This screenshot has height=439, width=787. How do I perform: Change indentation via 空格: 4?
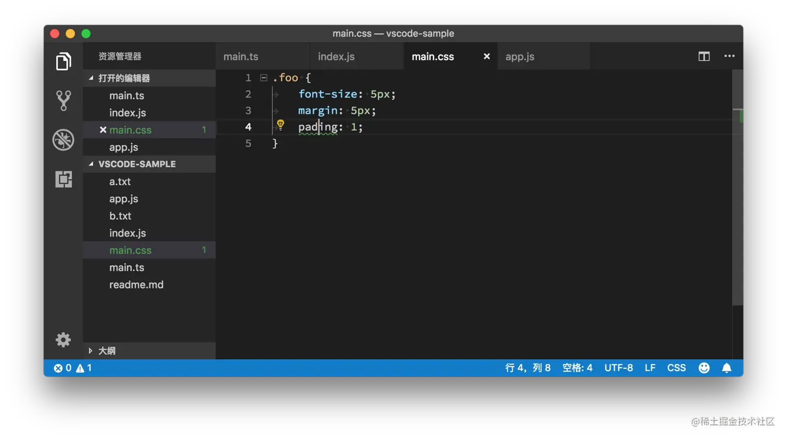(577, 368)
